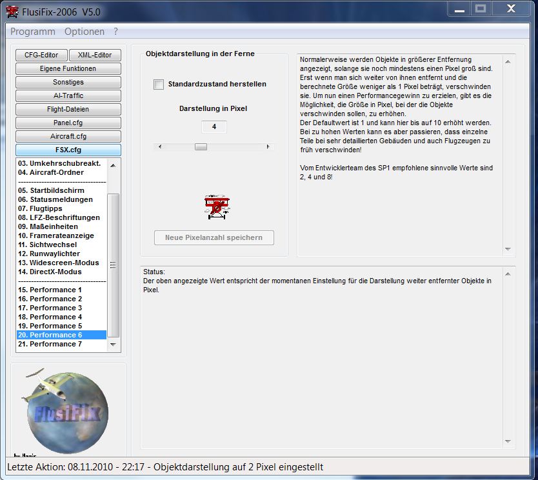Image resolution: width=538 pixels, height=480 pixels.
Task: Open the Panel.cfg section
Action: tap(68, 123)
